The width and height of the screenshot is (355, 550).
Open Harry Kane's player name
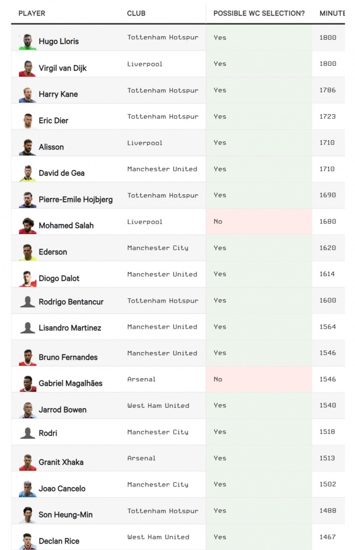click(58, 94)
